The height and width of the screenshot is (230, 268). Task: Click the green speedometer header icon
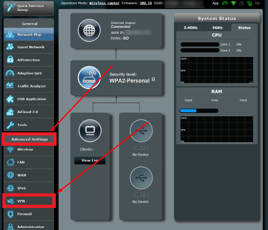(225, 3)
